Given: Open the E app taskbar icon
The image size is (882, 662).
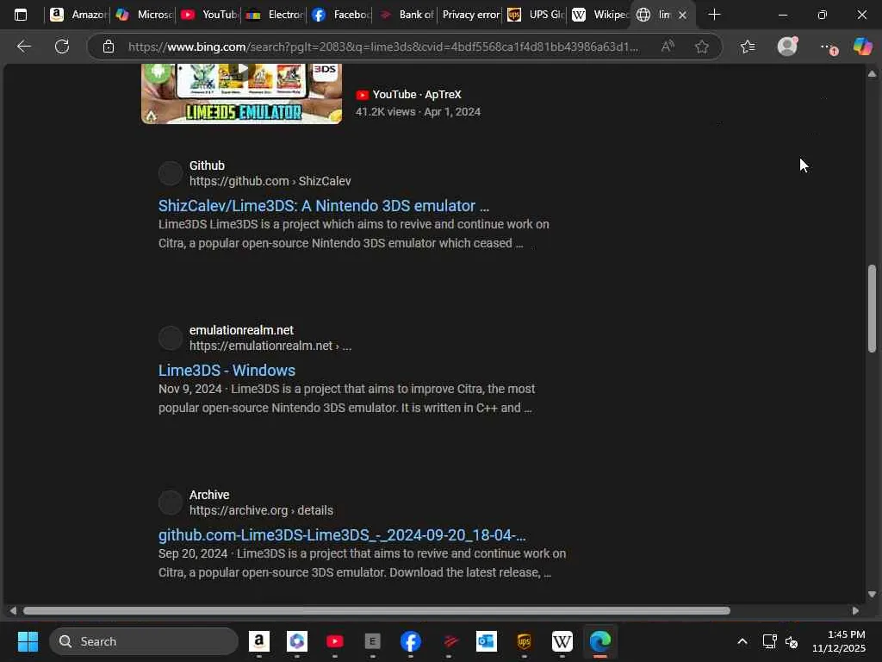Looking at the screenshot, I should click(x=372, y=641).
